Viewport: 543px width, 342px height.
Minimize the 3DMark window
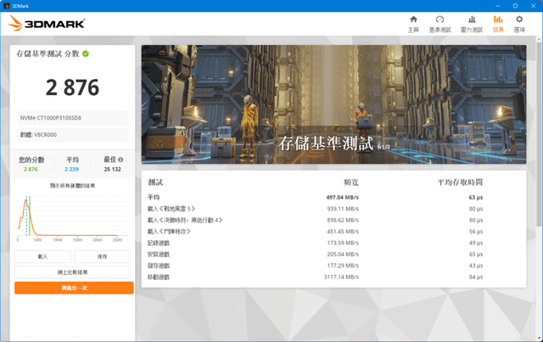(498, 6)
